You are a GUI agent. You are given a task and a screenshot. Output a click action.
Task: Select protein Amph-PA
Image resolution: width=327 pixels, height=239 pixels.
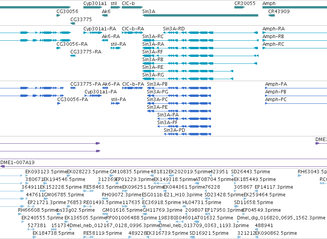coord(296,88)
